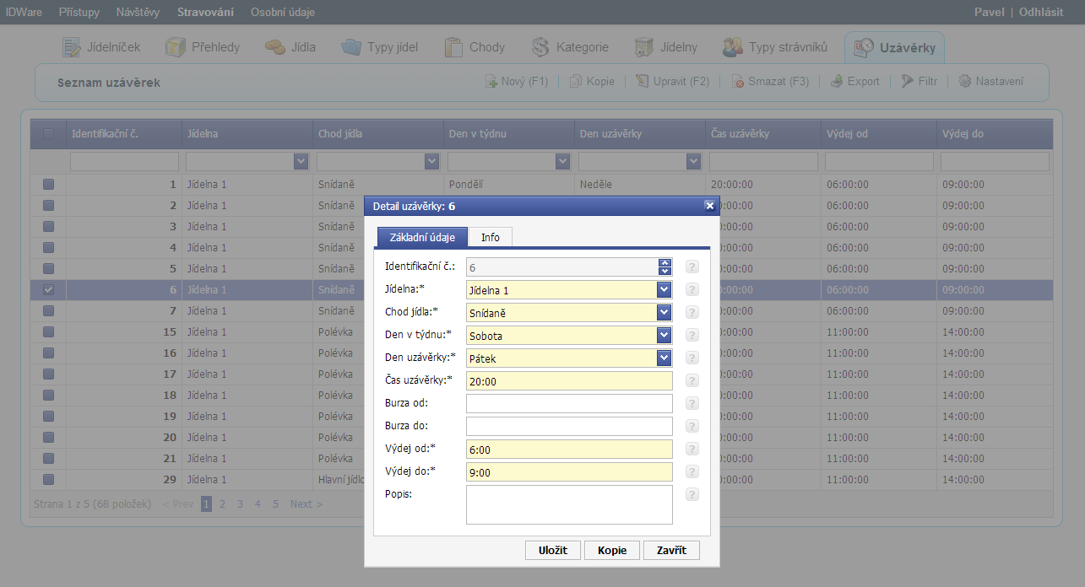The width and height of the screenshot is (1085, 587).
Task: Toggle the select-all checkbox in table header
Action: pos(48,133)
